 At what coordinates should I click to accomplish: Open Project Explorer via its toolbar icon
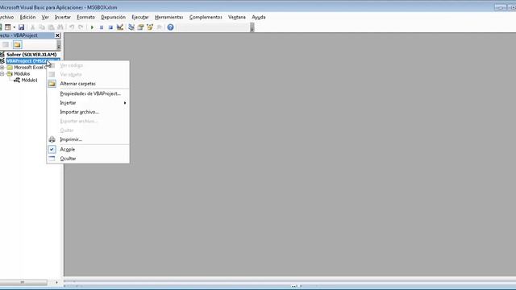pyautogui.click(x=131, y=27)
